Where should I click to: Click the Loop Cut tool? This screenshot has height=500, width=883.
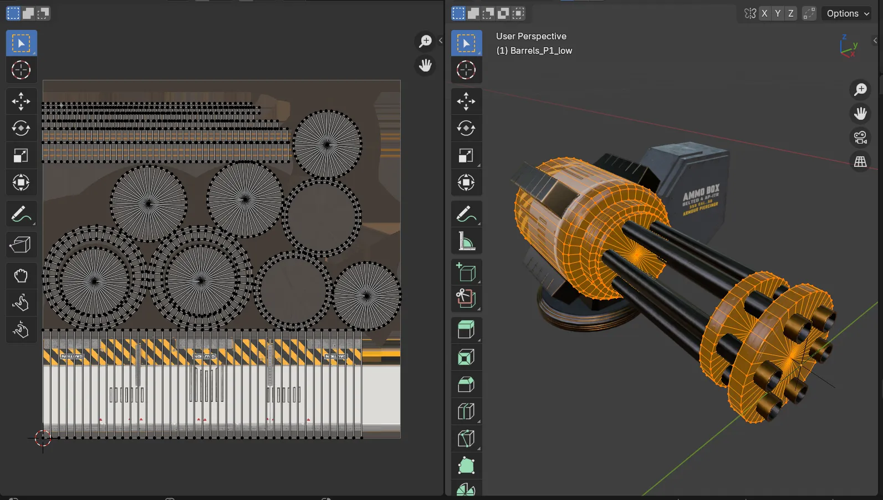click(x=466, y=411)
